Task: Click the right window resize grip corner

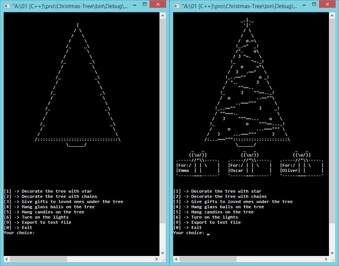Action: tap(332, 260)
